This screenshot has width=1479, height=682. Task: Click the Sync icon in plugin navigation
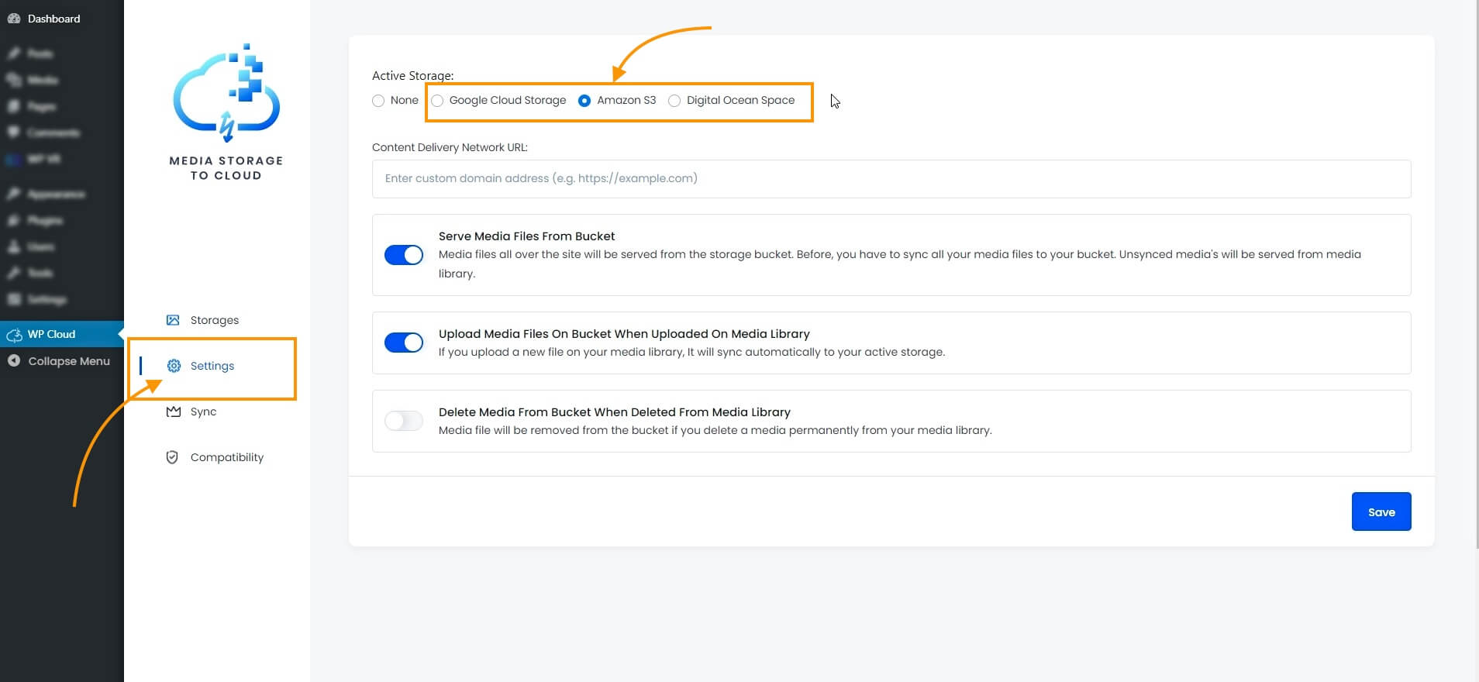click(173, 412)
